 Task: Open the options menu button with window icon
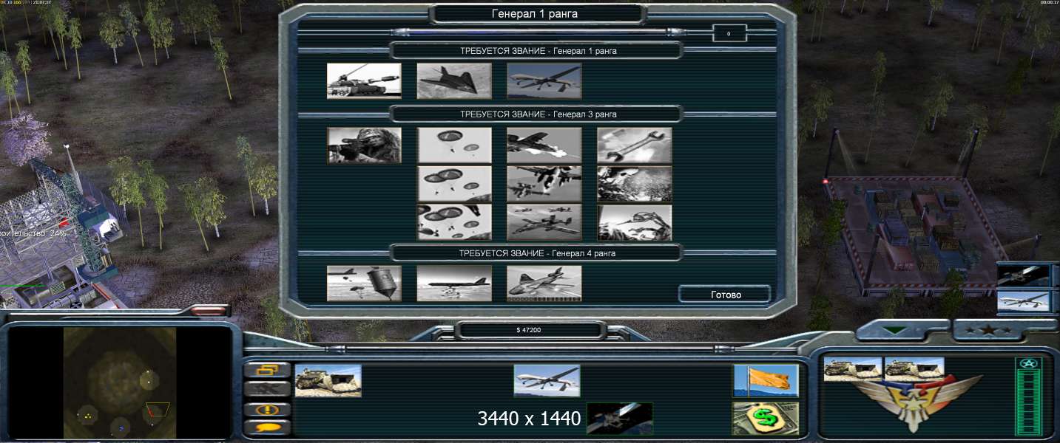[267, 370]
